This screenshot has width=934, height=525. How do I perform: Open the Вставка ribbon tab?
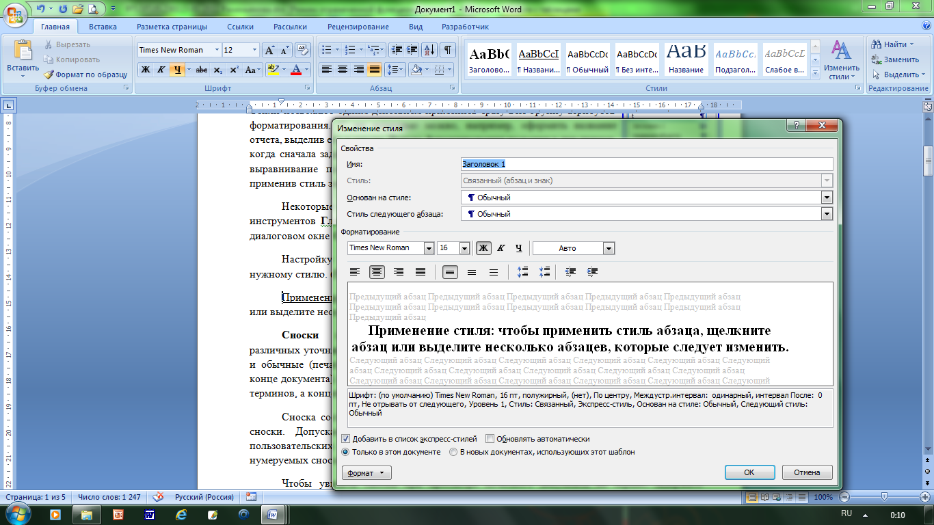pyautogui.click(x=103, y=27)
